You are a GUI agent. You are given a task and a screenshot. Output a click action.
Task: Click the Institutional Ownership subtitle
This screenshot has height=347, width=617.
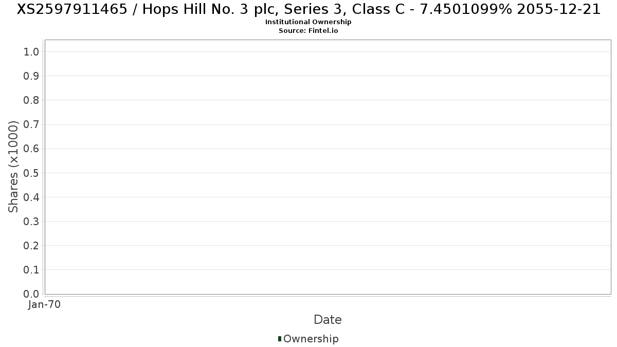point(308,22)
